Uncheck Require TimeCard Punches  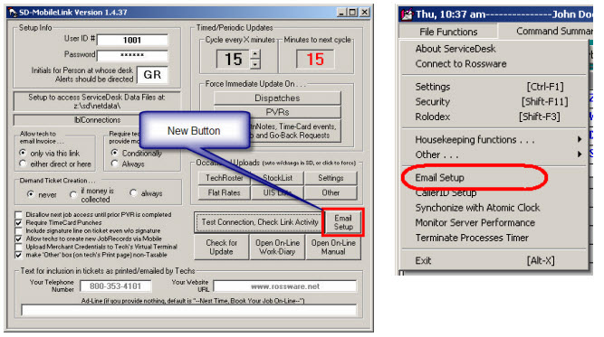pyautogui.click(x=18, y=222)
